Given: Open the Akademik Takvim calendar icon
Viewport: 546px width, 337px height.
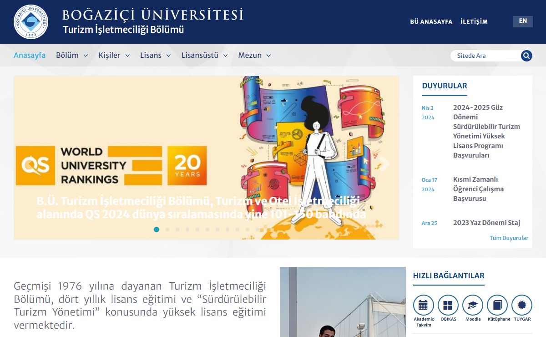Looking at the screenshot, I should 424,305.
